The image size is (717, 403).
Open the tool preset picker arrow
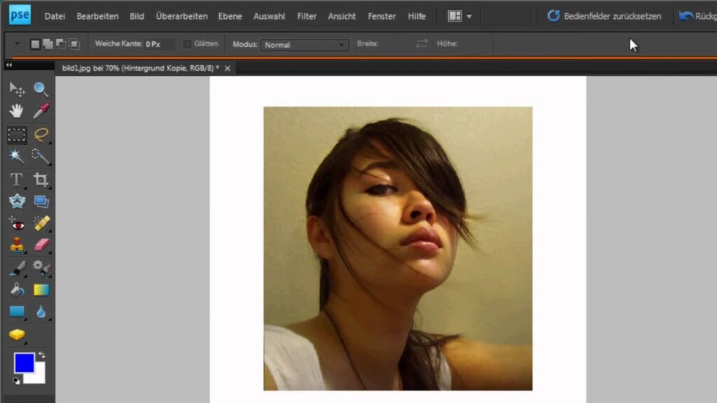[17, 44]
